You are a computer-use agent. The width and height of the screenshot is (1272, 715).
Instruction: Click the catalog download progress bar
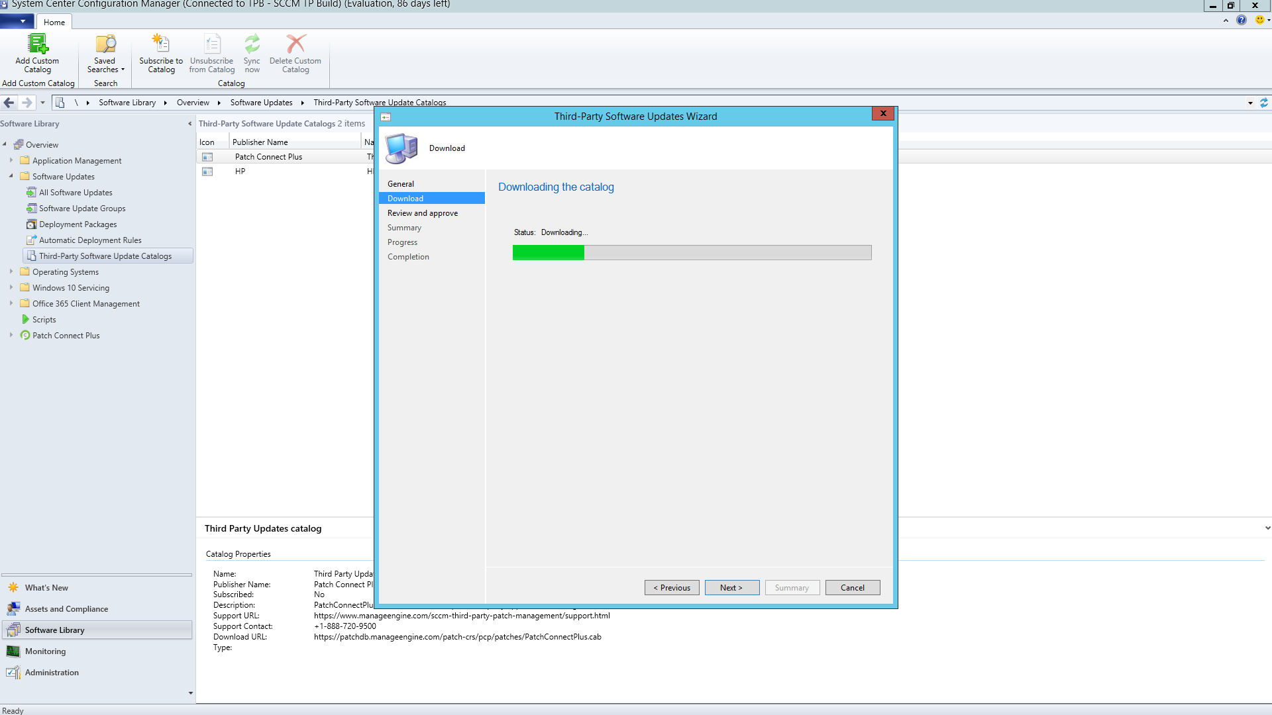click(x=692, y=252)
